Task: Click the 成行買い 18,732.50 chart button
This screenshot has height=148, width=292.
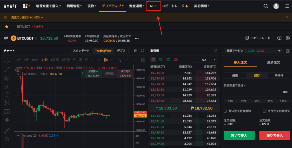Action: pos(93,74)
